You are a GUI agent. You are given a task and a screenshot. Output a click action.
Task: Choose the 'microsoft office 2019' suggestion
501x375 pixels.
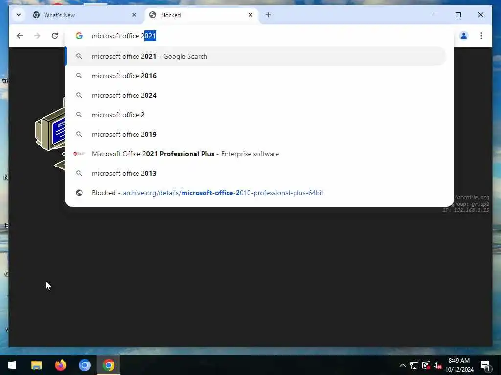pyautogui.click(x=255, y=134)
